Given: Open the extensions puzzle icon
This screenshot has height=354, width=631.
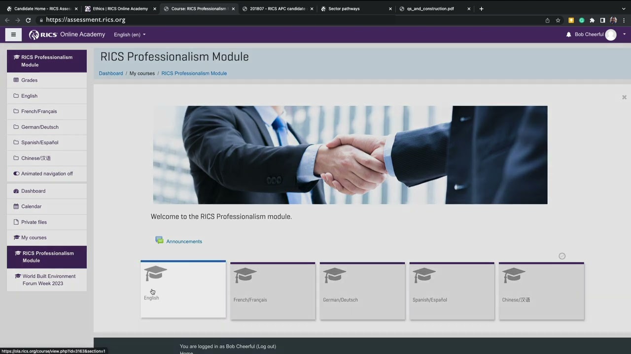Looking at the screenshot, I should point(592,20).
